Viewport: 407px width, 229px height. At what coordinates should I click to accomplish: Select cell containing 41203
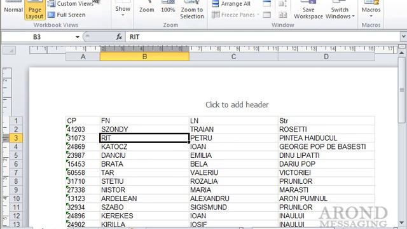click(x=83, y=129)
